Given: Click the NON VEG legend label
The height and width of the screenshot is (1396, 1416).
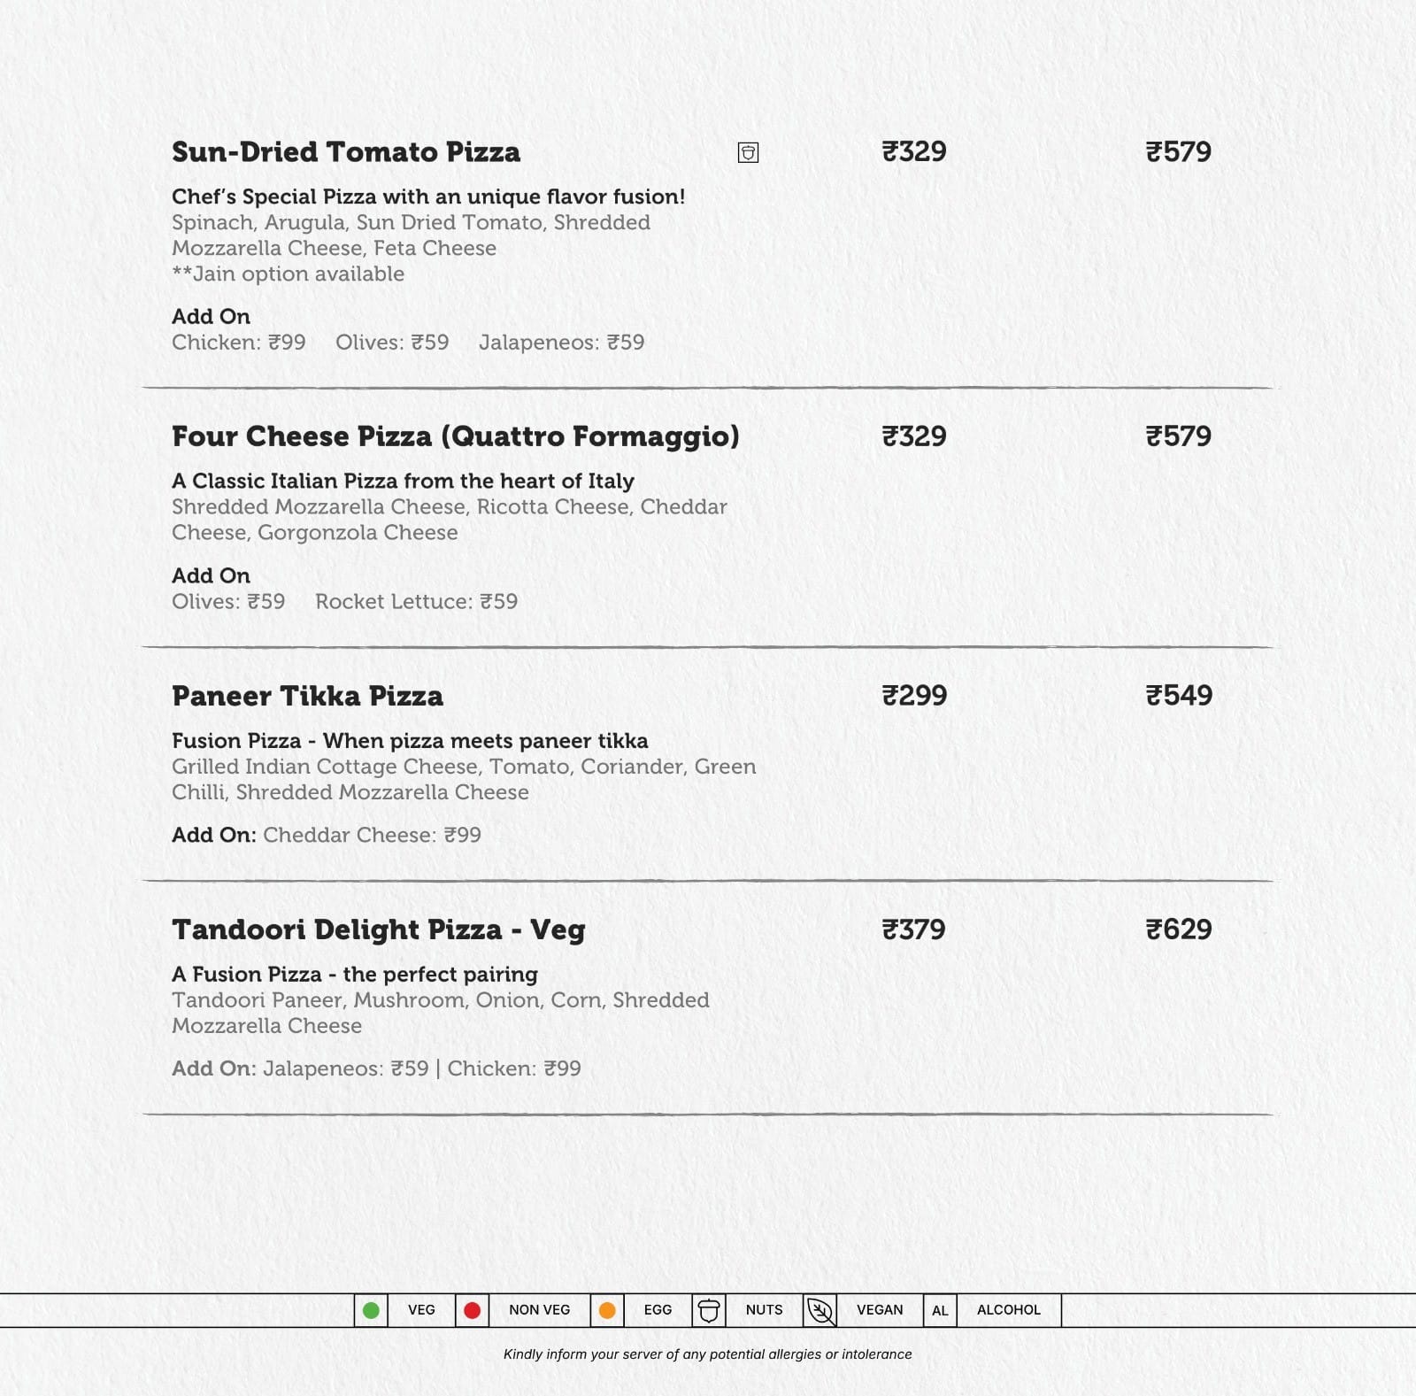Looking at the screenshot, I should 539,1310.
